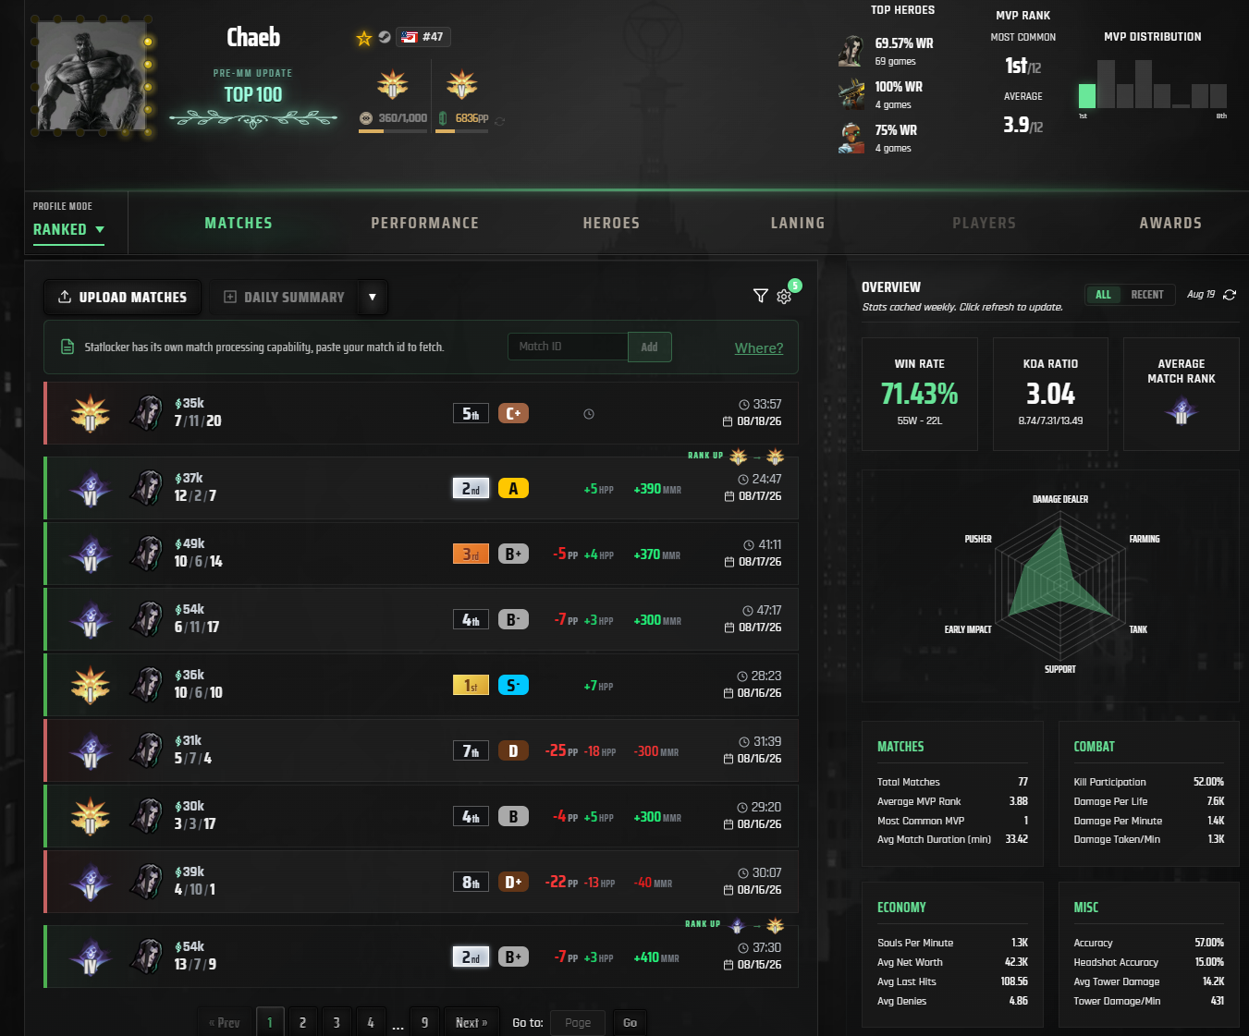Click the rank emblem above the 360/1,000 bar
Image resolution: width=1249 pixels, height=1036 pixels.
393,85
